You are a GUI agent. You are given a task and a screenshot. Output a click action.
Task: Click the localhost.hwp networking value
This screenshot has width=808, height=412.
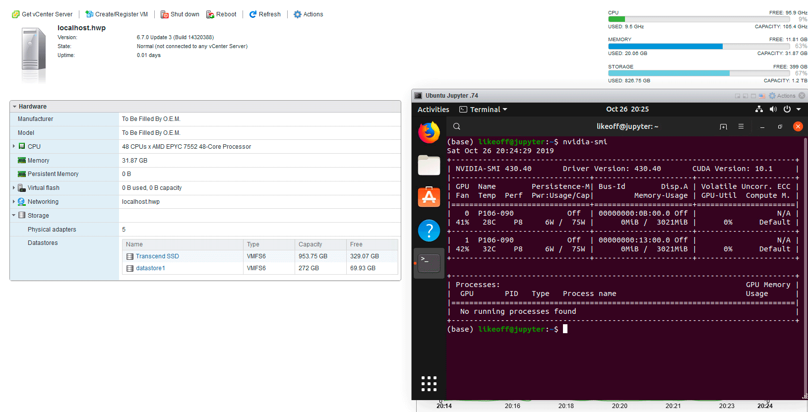tap(141, 202)
